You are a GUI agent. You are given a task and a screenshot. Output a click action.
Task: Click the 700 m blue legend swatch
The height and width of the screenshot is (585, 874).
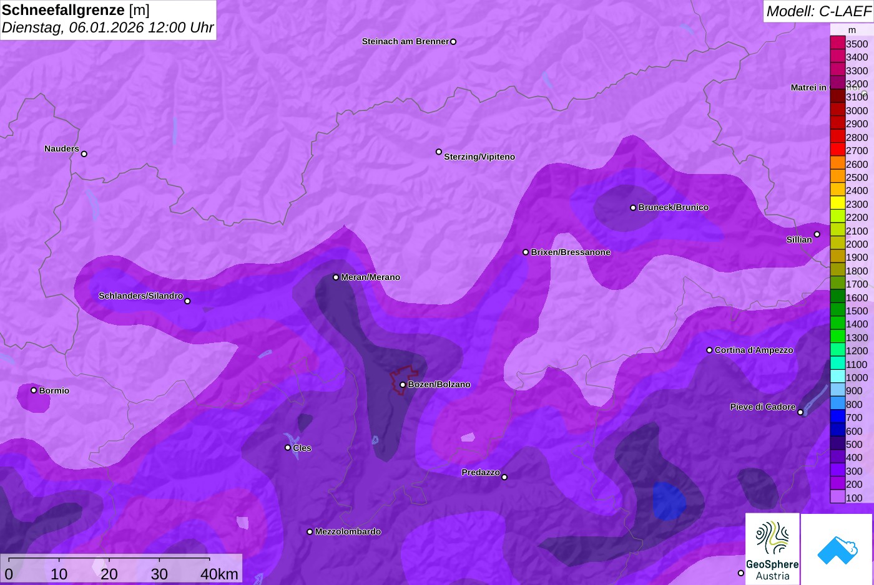click(837, 417)
